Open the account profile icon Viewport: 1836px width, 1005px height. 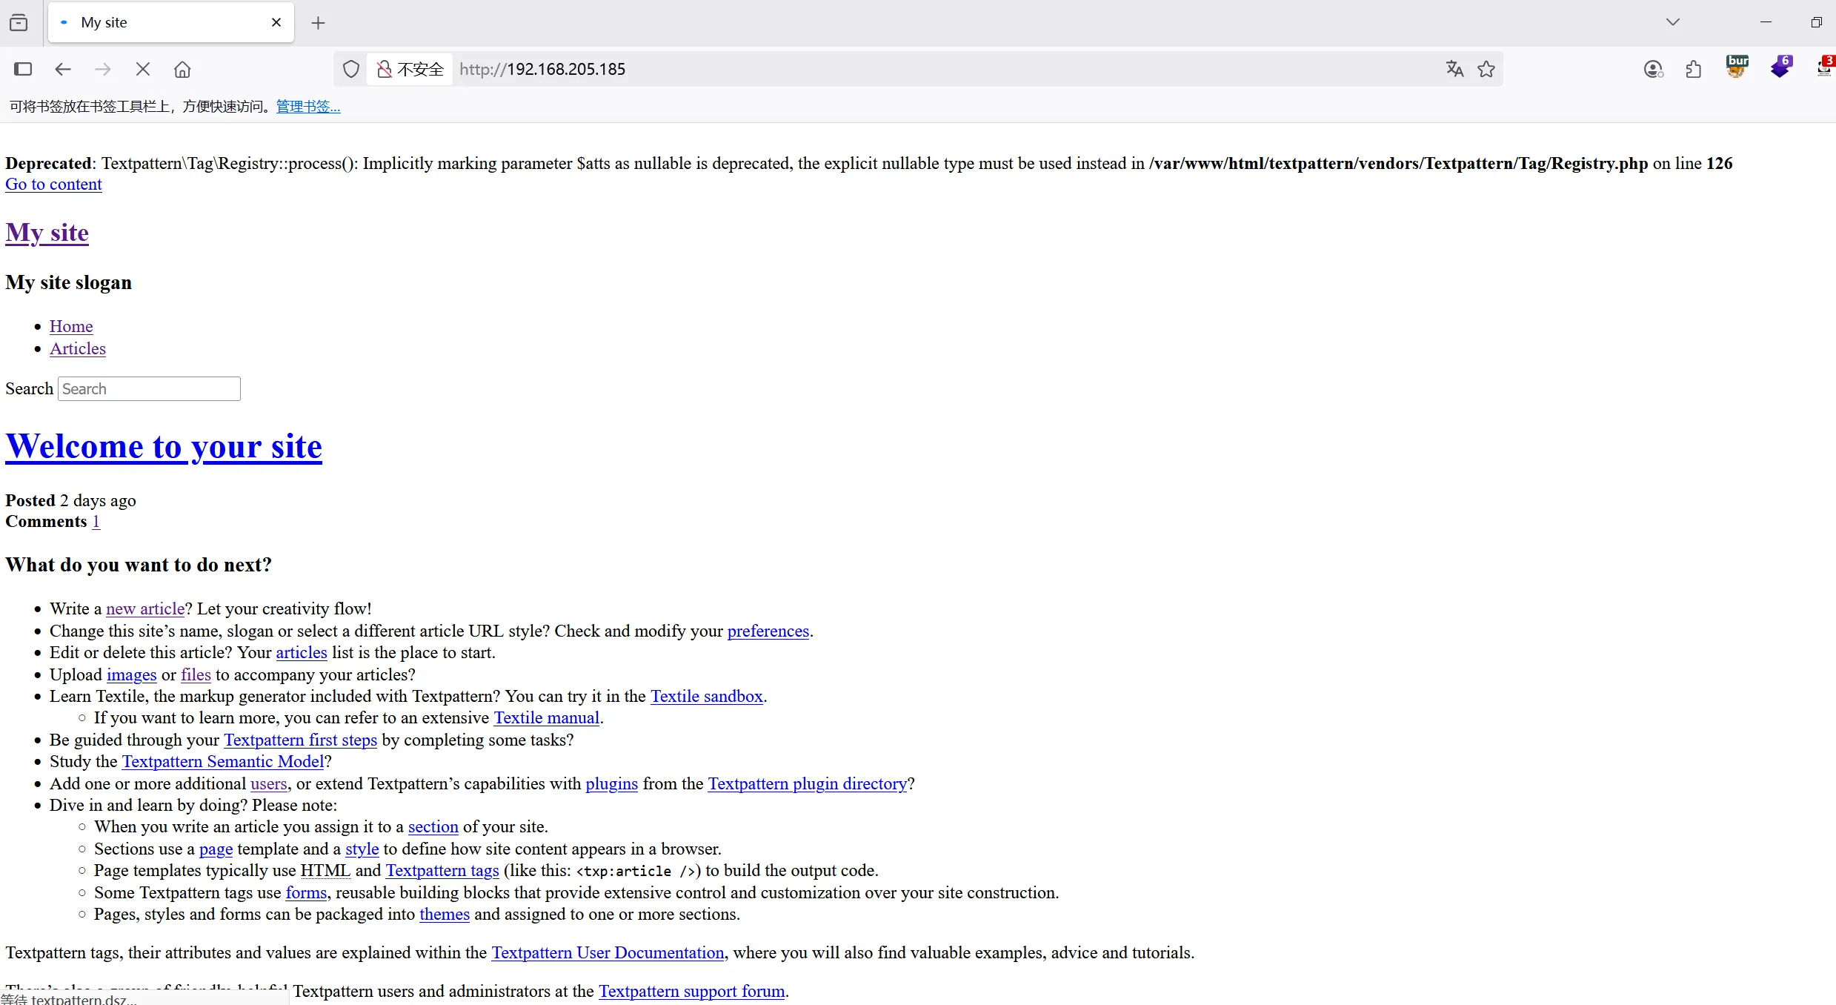1653,69
